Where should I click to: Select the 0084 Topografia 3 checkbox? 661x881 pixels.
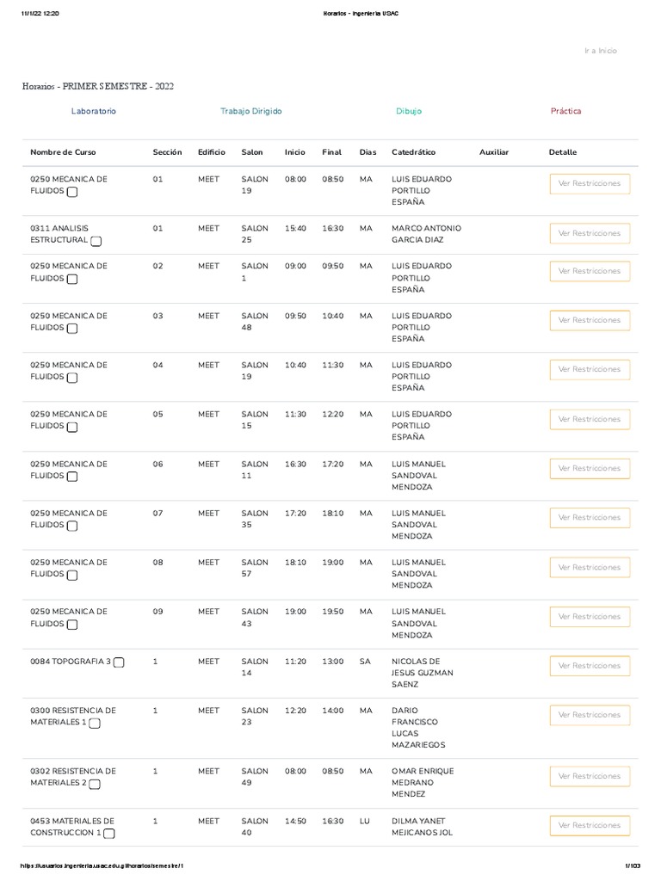119,662
